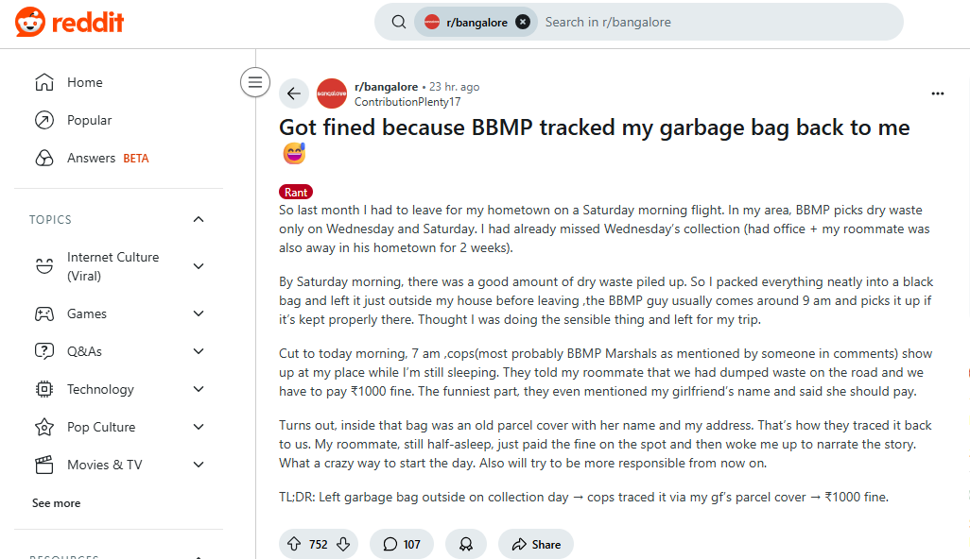Click the Reddit logo
The width and height of the screenshot is (970, 559).
tap(69, 23)
